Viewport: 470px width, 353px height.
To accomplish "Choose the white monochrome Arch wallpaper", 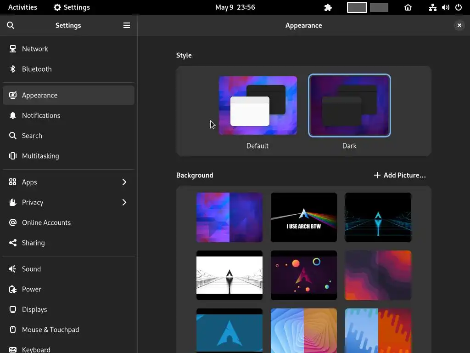I will click(229, 275).
